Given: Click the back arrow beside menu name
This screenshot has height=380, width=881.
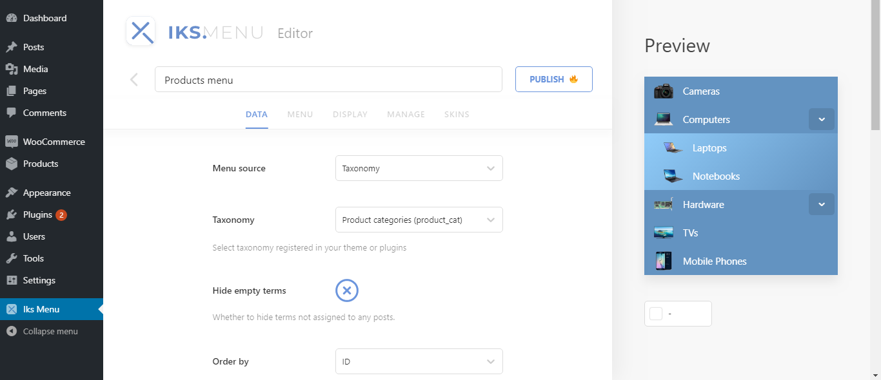Looking at the screenshot, I should point(134,79).
